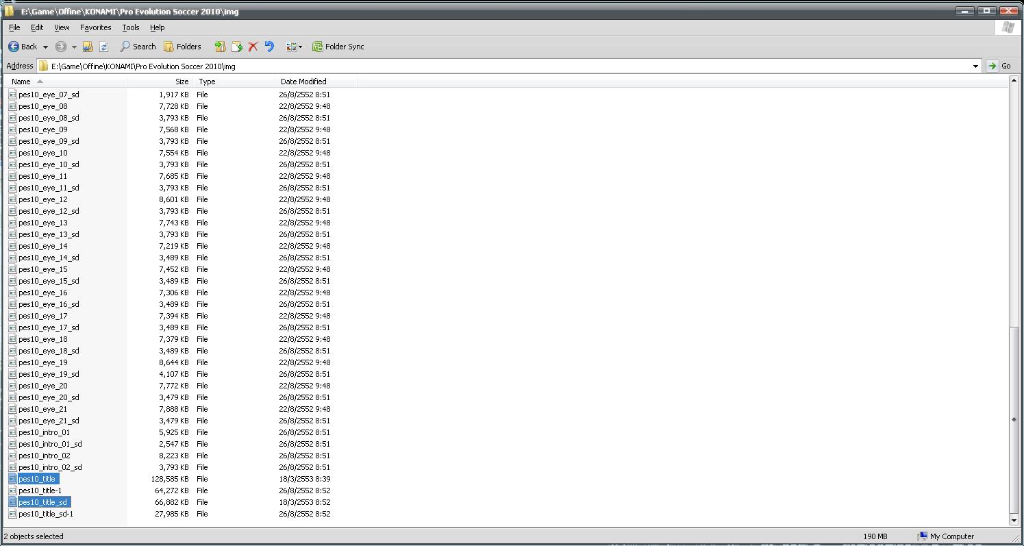Viewport: 1024px width, 546px height.
Task: Select the highlighted file pes10_title
Action: tap(37, 479)
